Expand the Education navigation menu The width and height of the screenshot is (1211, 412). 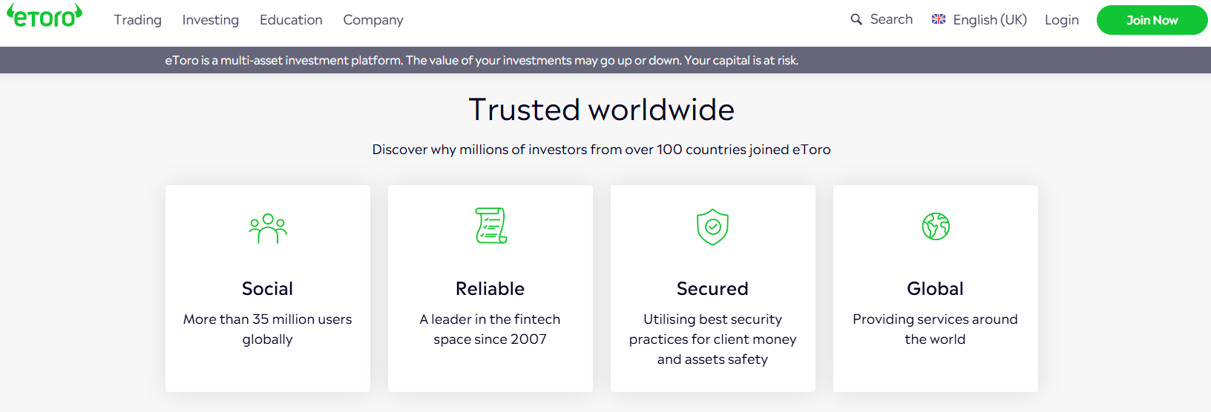(291, 20)
